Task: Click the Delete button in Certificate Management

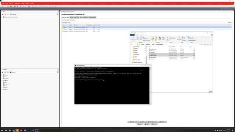Action: pos(162,122)
